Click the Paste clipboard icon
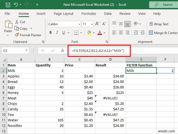The width and height of the screenshot is (178, 134). tap(8, 24)
